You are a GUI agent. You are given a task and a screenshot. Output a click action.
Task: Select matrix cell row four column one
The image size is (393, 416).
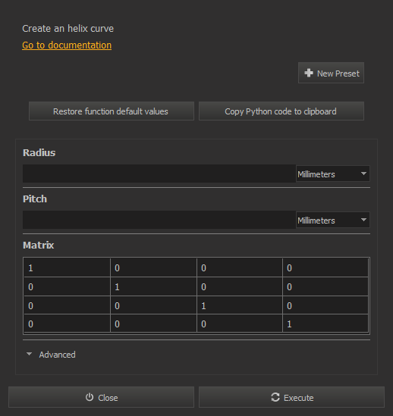click(x=67, y=324)
